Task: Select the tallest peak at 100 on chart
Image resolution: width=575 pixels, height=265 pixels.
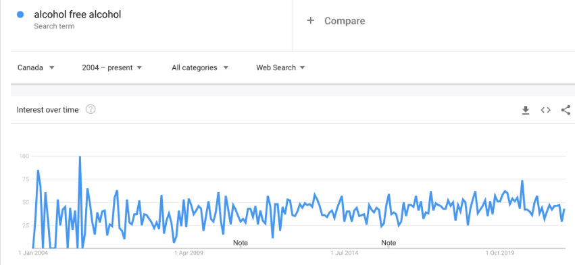Action: [x=80, y=156]
